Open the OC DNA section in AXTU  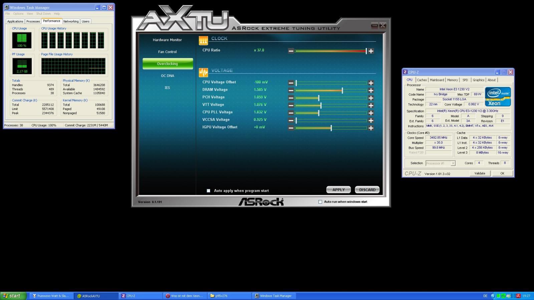(167, 76)
